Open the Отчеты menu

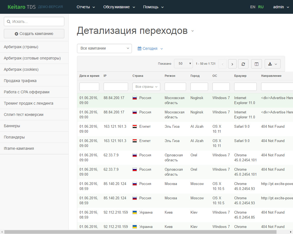coord(86,7)
